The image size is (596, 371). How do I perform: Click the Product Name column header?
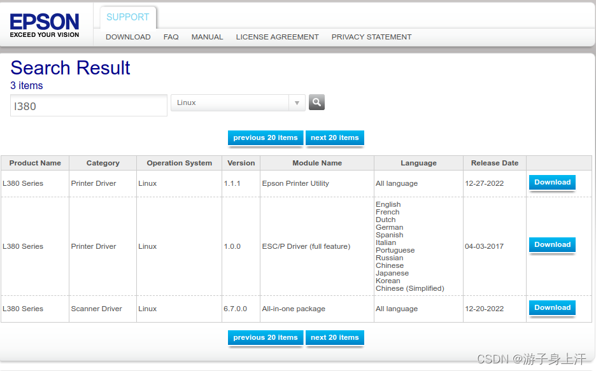coord(35,163)
